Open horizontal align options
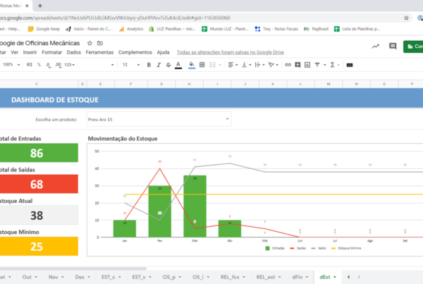423x284 pixels. pos(233,65)
